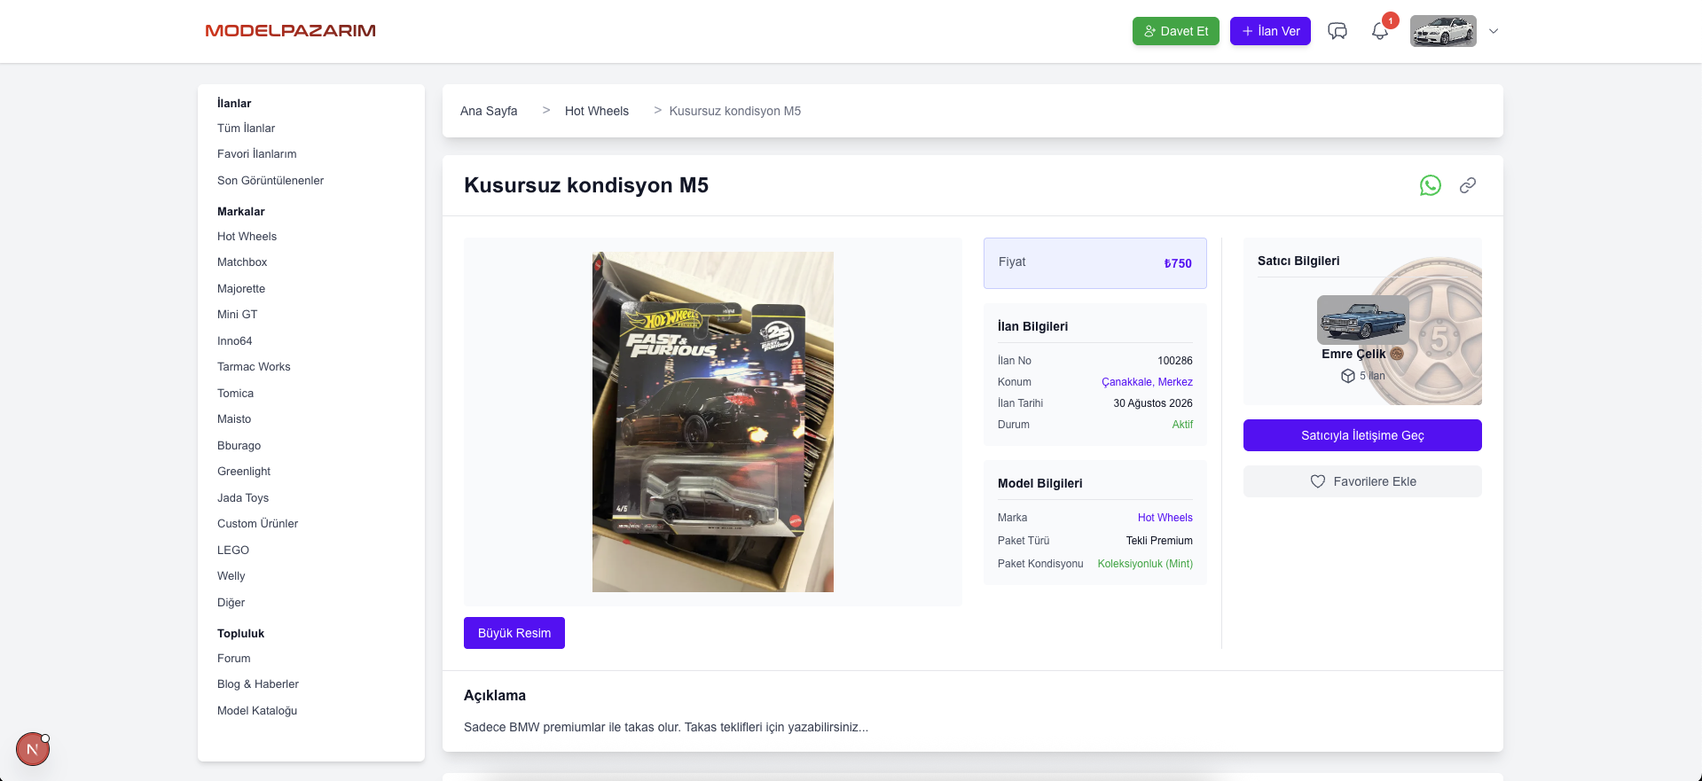Add listing with Favorilere Ekle
Image resolution: width=1702 pixels, height=781 pixels.
(1362, 481)
